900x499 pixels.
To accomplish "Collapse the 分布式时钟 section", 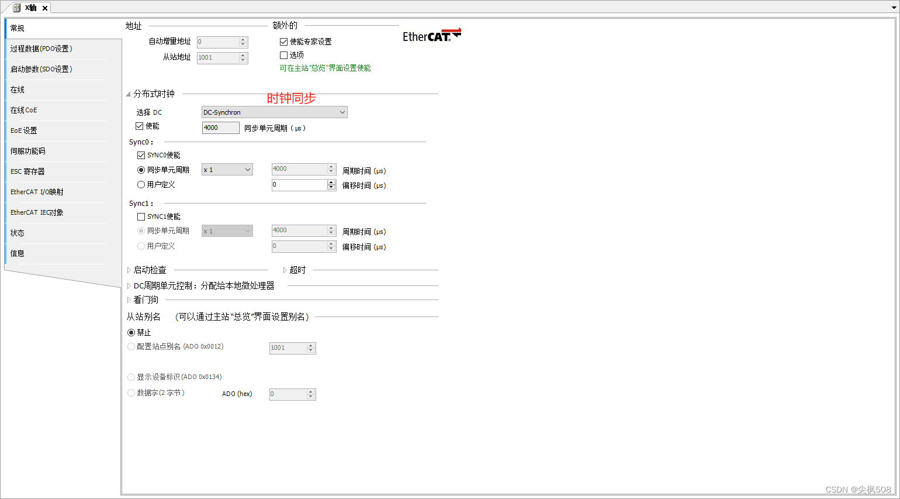I will coord(129,94).
